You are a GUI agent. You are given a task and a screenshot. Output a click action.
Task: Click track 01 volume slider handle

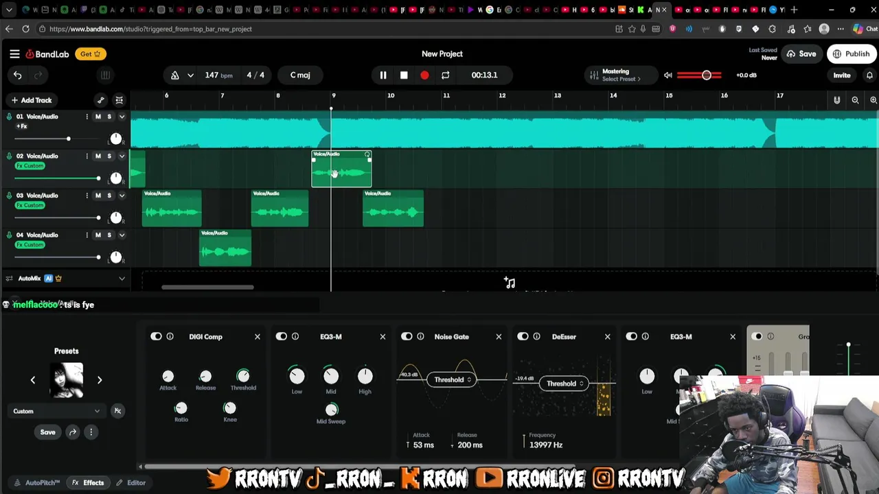tap(68, 139)
